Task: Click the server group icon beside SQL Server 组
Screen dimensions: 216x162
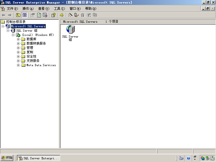Action: [x=13, y=31]
